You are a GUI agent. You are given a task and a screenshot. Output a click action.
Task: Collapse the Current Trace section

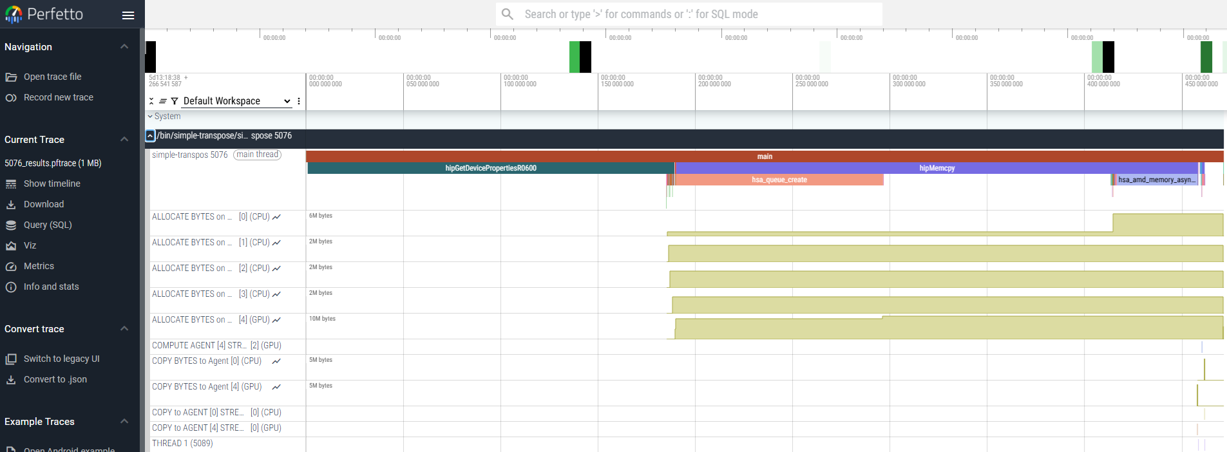tap(124, 140)
